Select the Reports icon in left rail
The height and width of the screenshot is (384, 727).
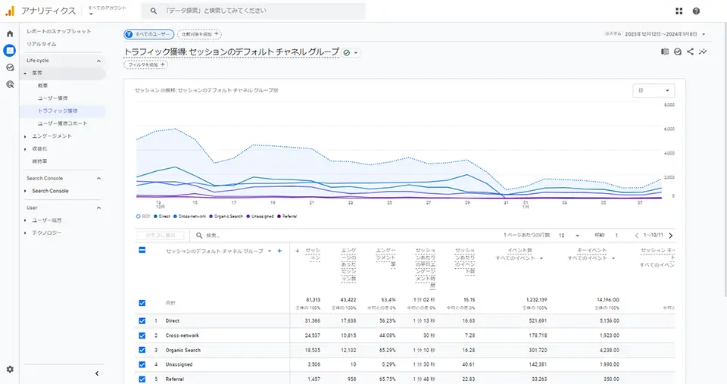pyautogui.click(x=10, y=51)
